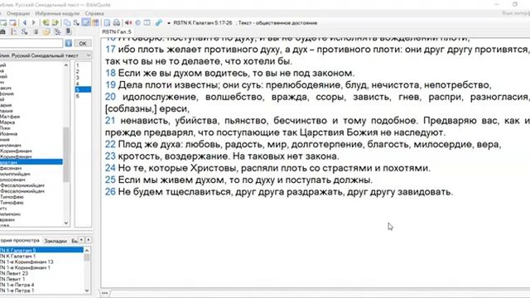Open the Избранные модули menu
The height and width of the screenshot is (298, 530).
coord(57,13)
